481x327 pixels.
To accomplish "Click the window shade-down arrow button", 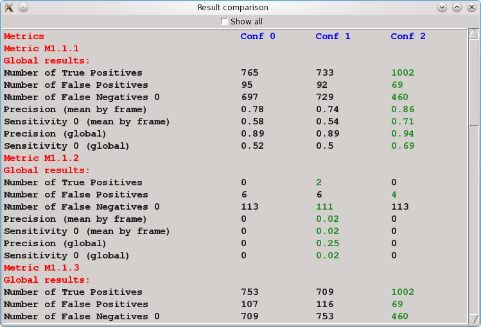I will 442,7.
